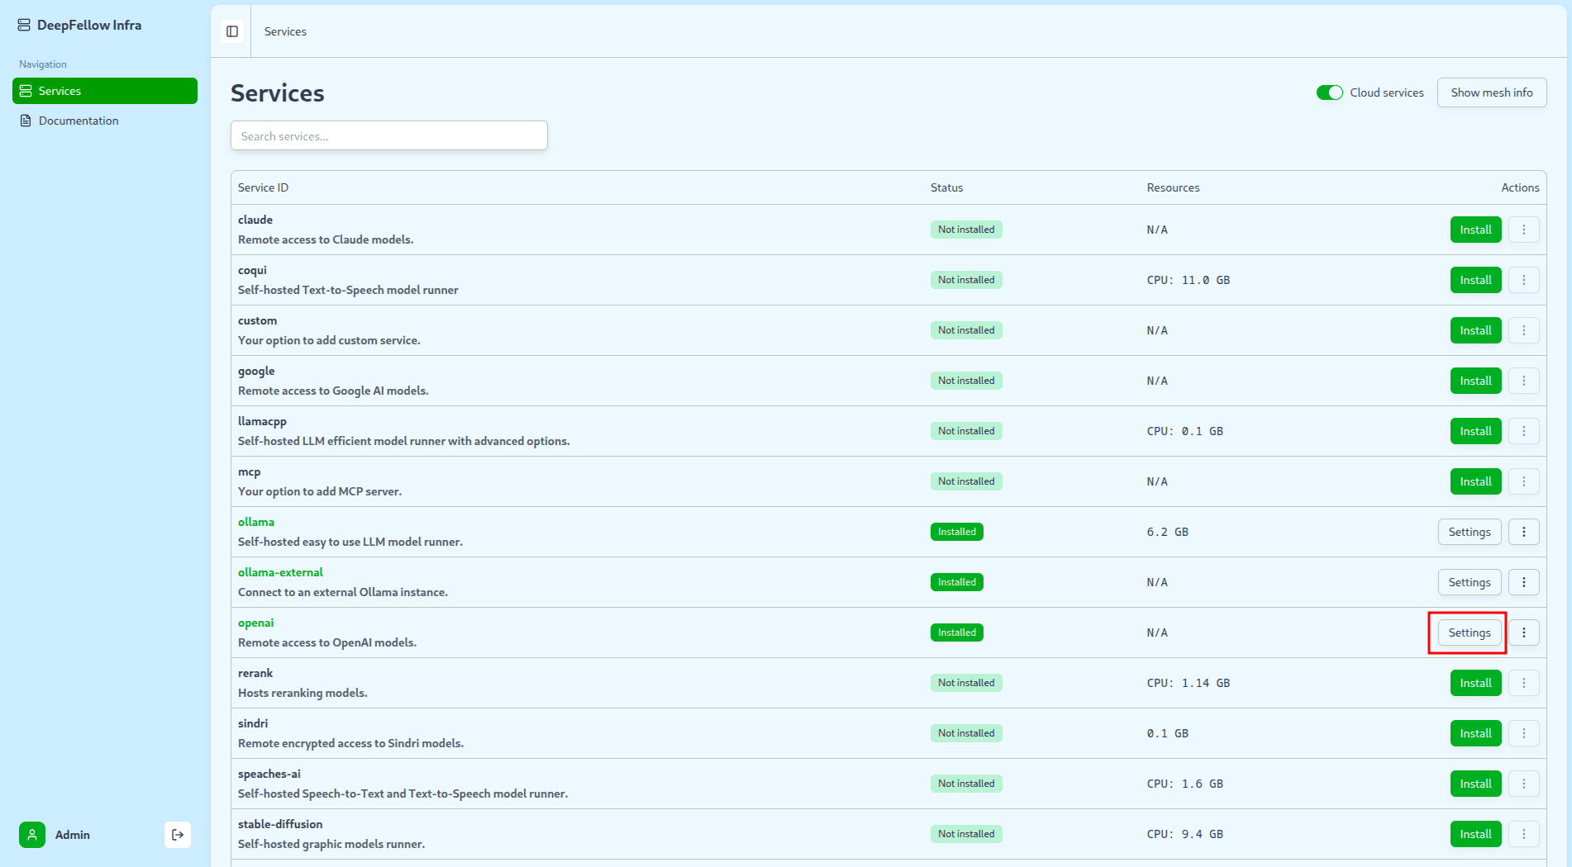Click the Service ID column header
The width and height of the screenshot is (1572, 867).
tap(263, 187)
